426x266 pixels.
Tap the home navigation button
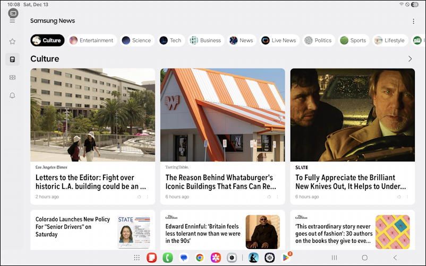coord(365,258)
